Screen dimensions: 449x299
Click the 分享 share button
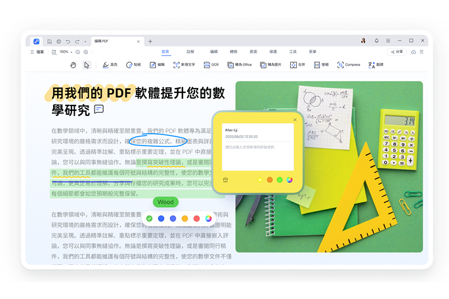coord(397,52)
